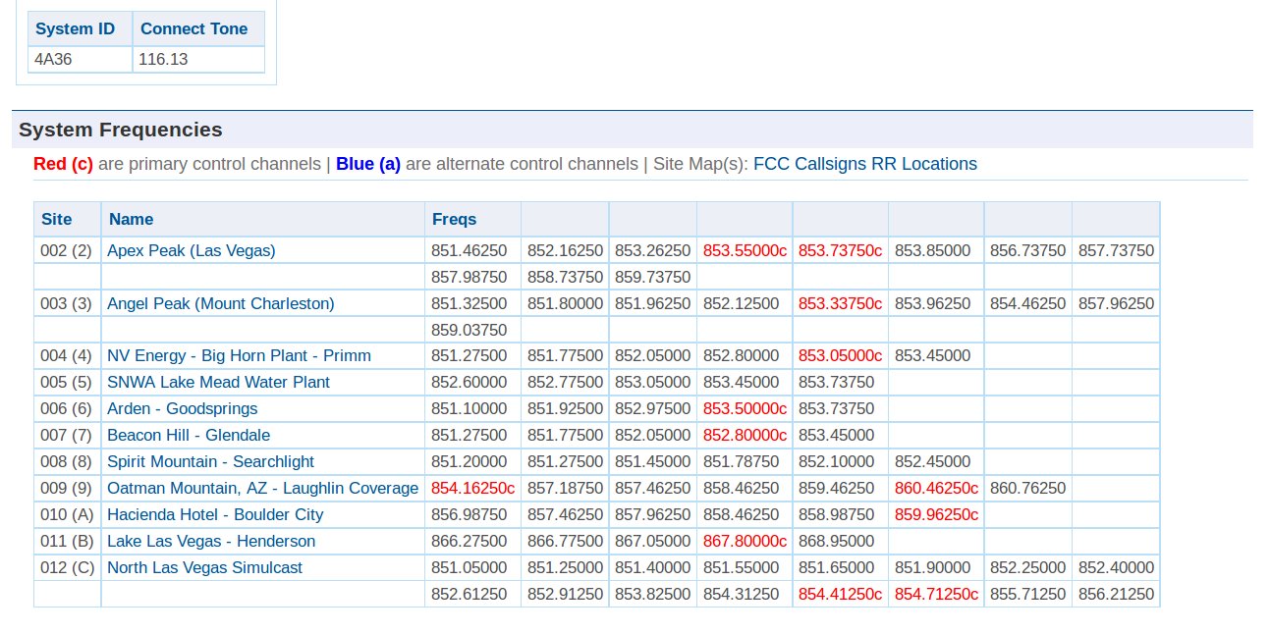Click frequency 851.46250 in Apex Peak row
The image size is (1270, 634).
point(469,250)
